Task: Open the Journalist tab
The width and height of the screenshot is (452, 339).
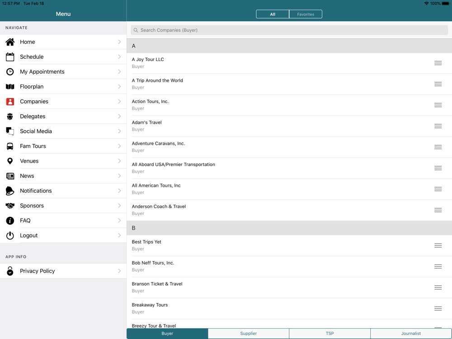Action: [x=411, y=334]
